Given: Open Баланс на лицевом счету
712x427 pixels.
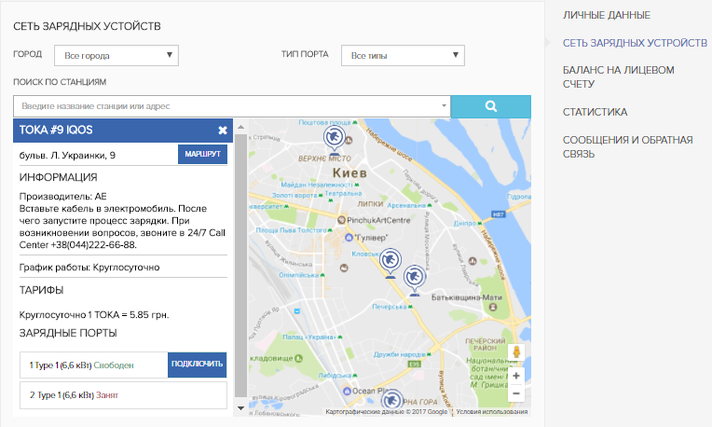Looking at the screenshot, I should (x=618, y=76).
